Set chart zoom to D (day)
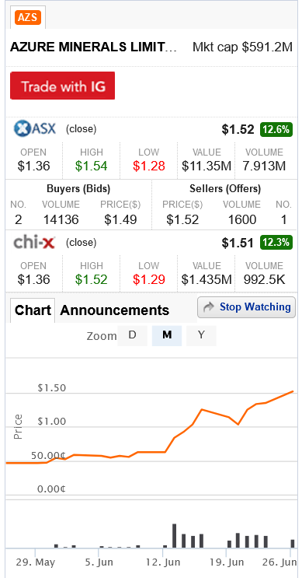This screenshot has width=302, height=578. coord(133,335)
